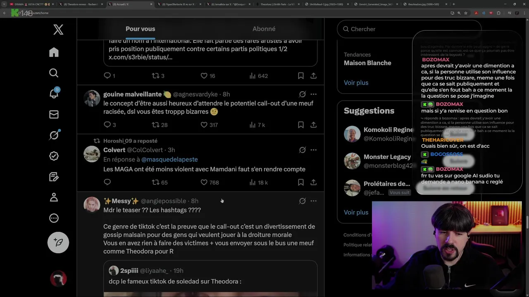The image size is (529, 297).
Task: View analytics showing 7 k views
Action: coord(257,125)
